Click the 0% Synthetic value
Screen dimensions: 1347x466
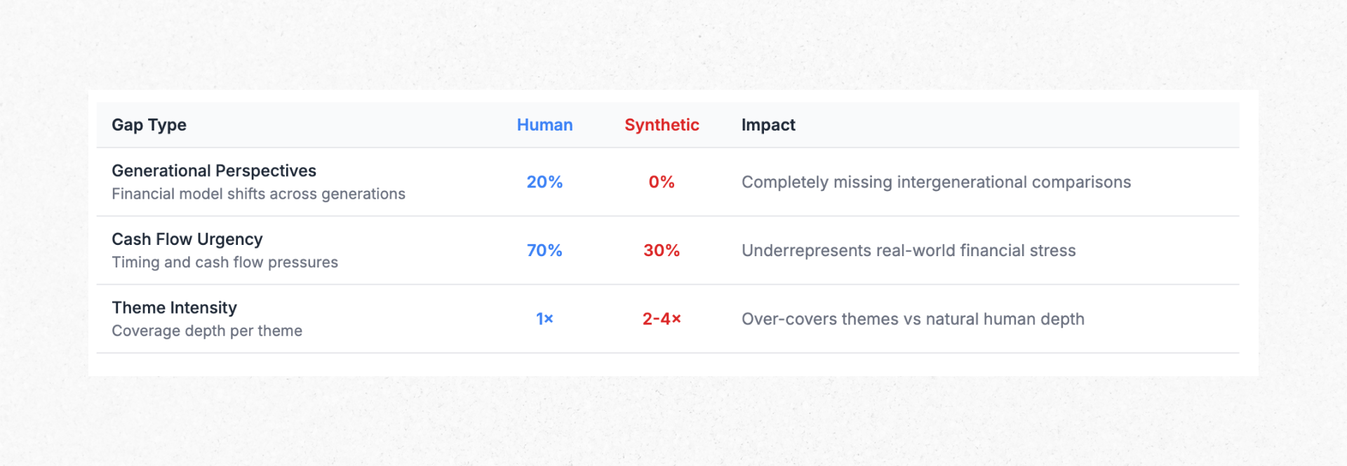(662, 182)
